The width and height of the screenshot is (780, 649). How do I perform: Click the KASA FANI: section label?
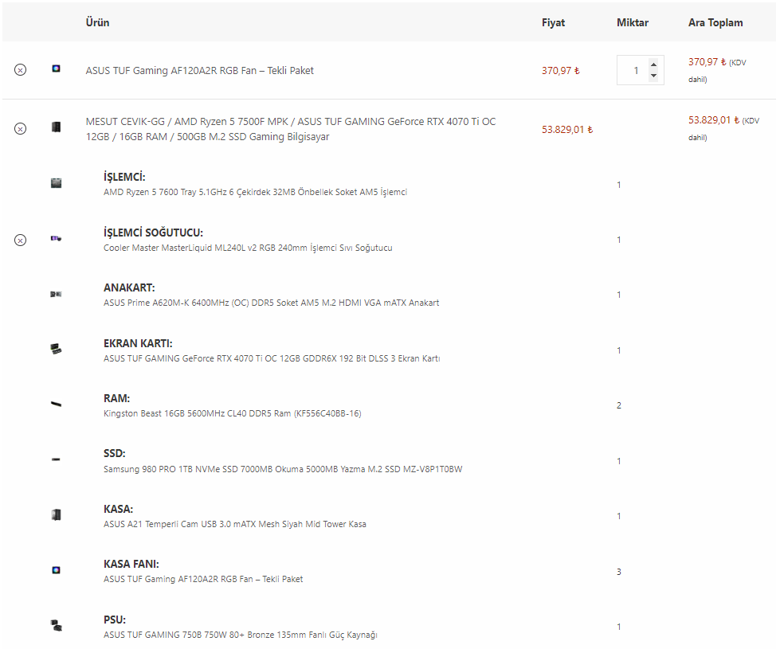coord(131,565)
